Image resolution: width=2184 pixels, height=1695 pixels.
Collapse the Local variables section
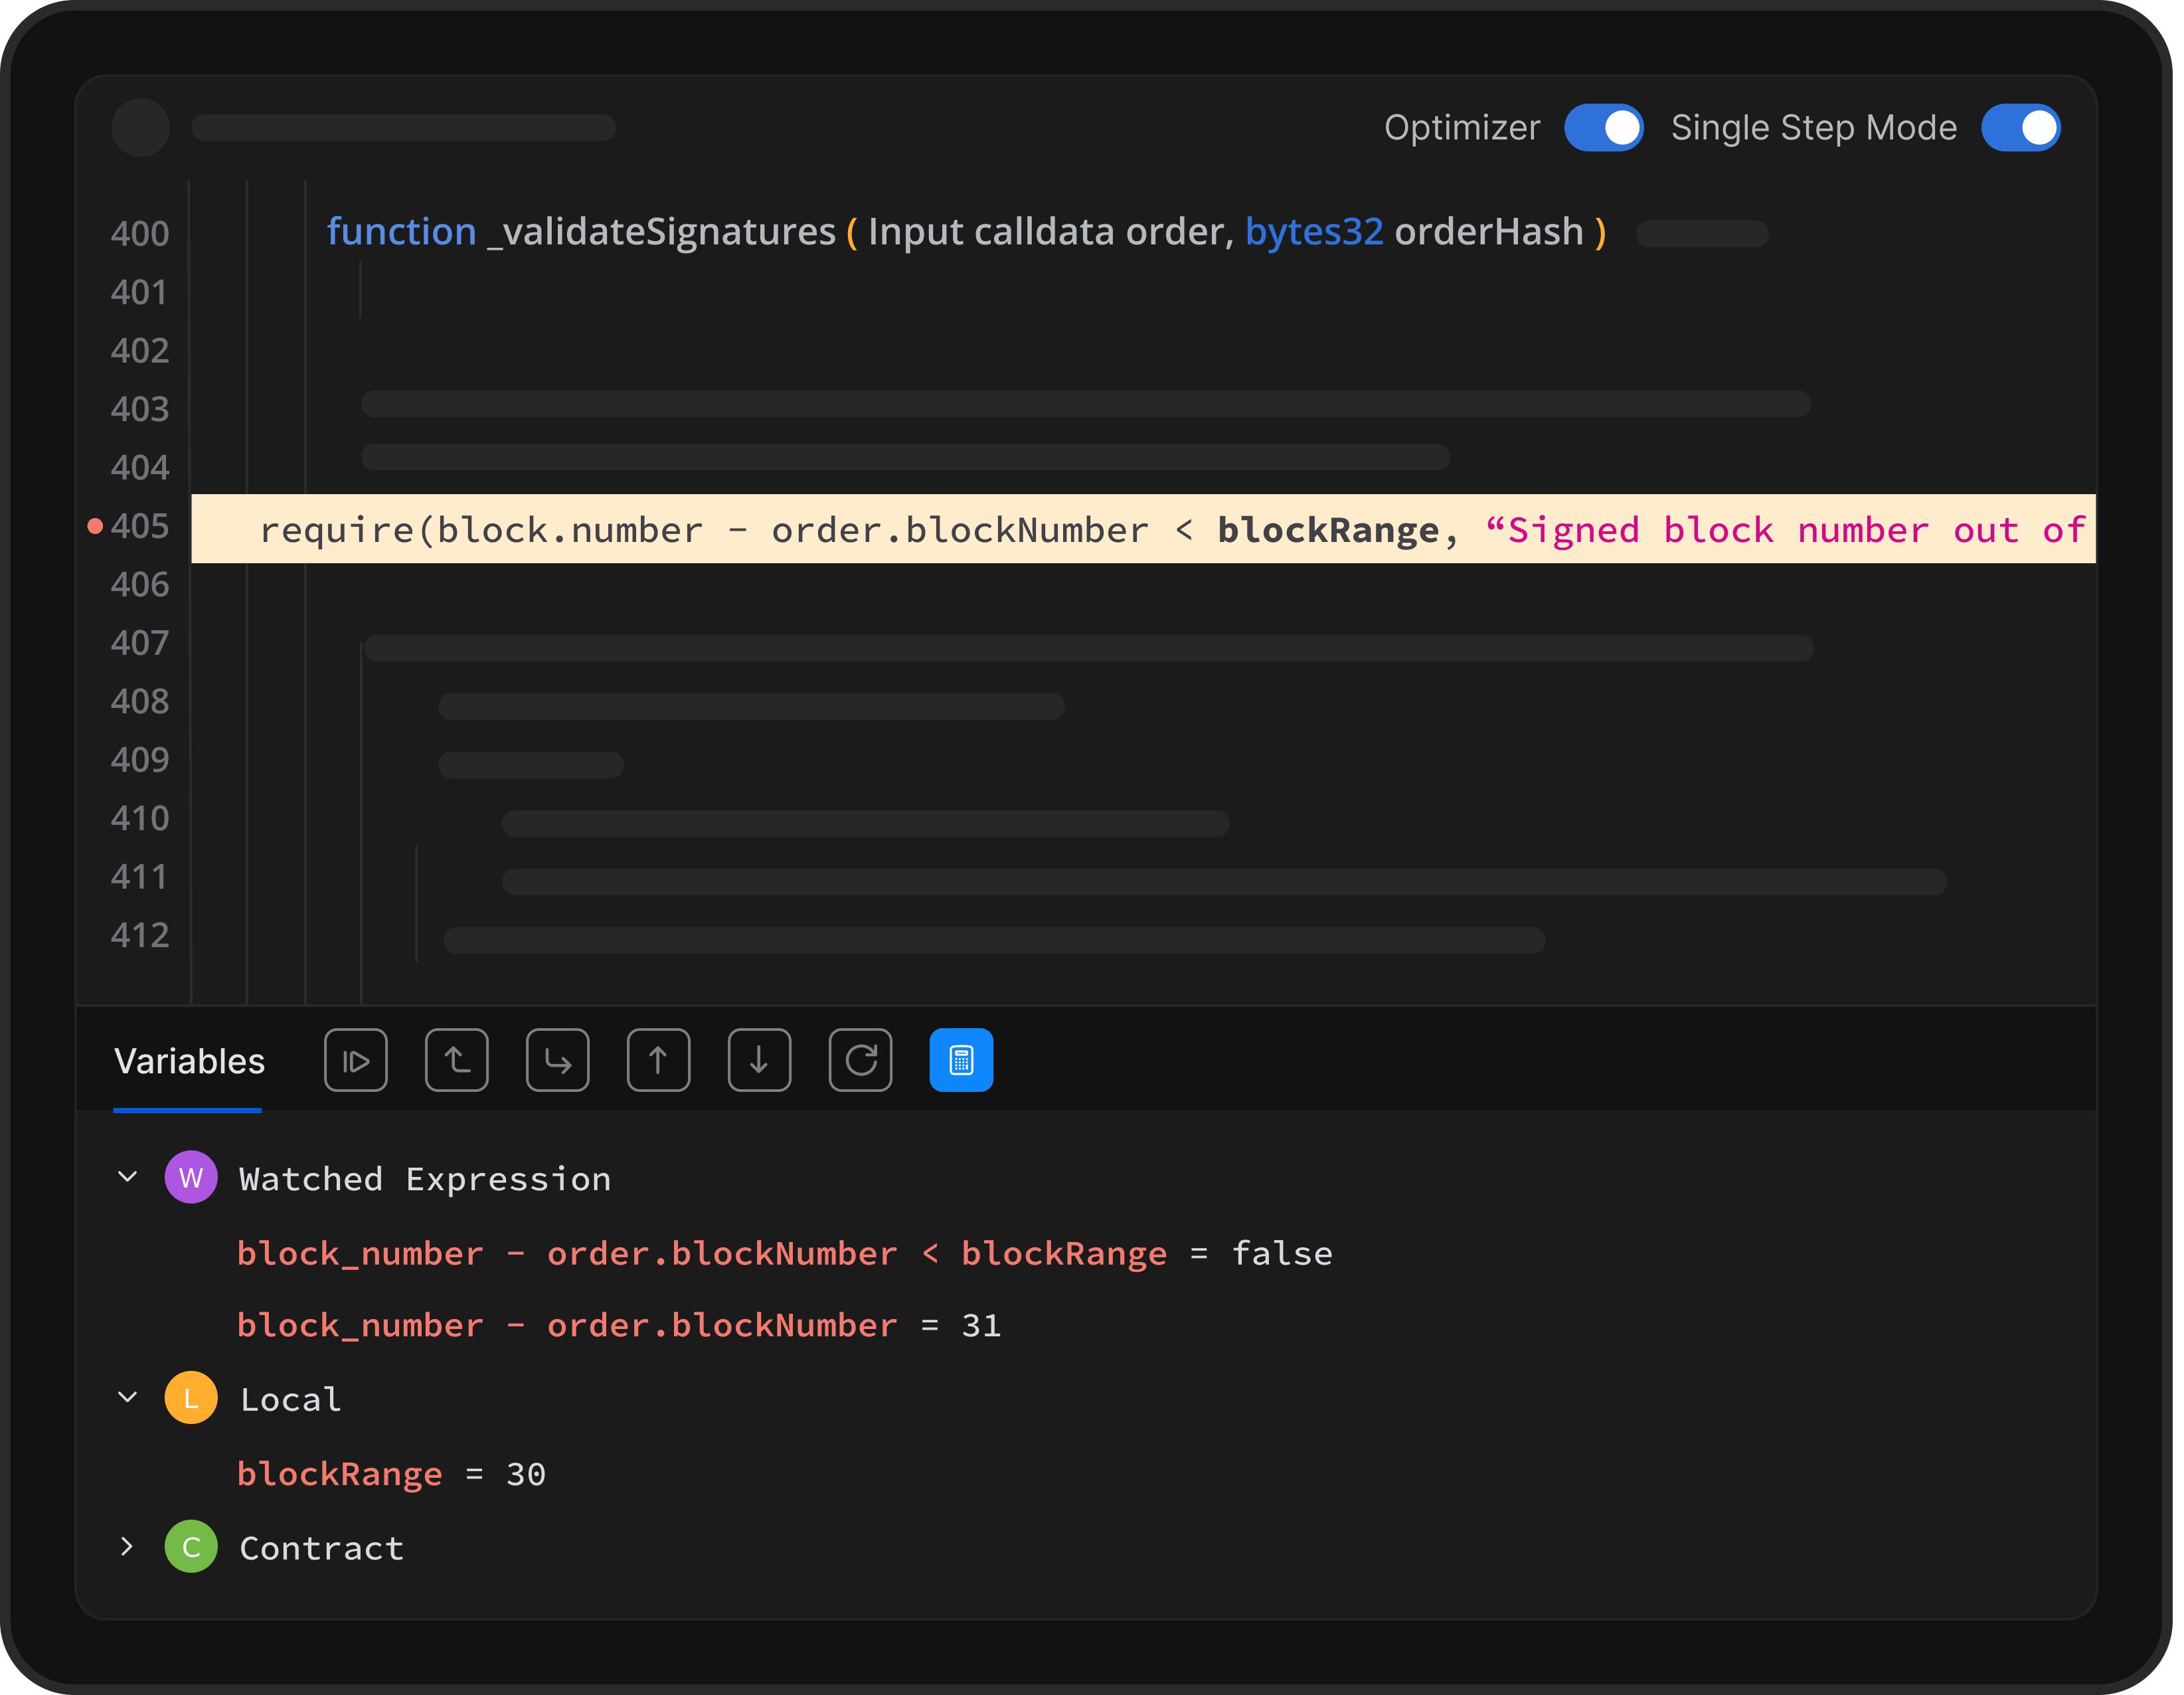pos(128,1398)
